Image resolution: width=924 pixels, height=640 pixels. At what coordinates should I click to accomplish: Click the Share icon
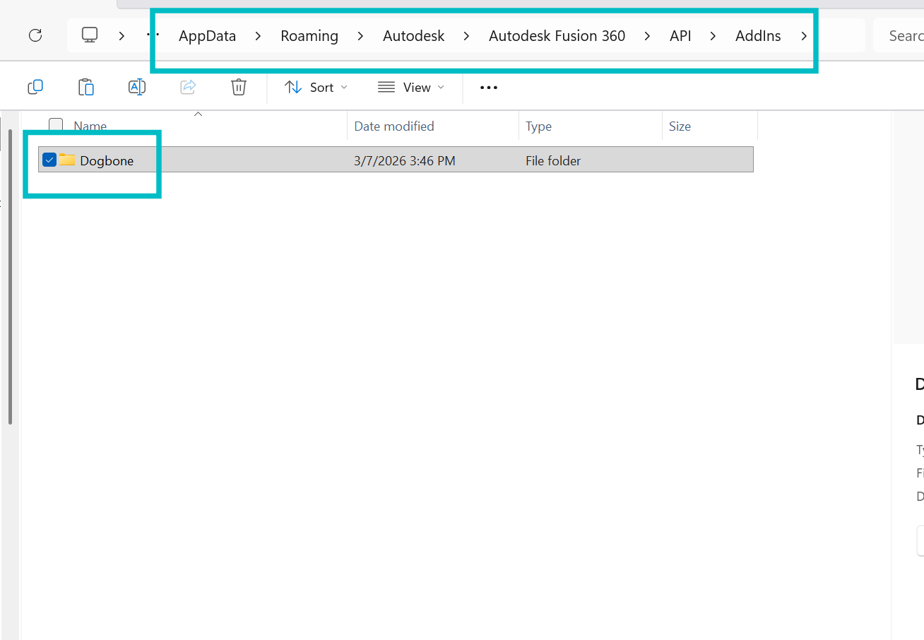187,87
